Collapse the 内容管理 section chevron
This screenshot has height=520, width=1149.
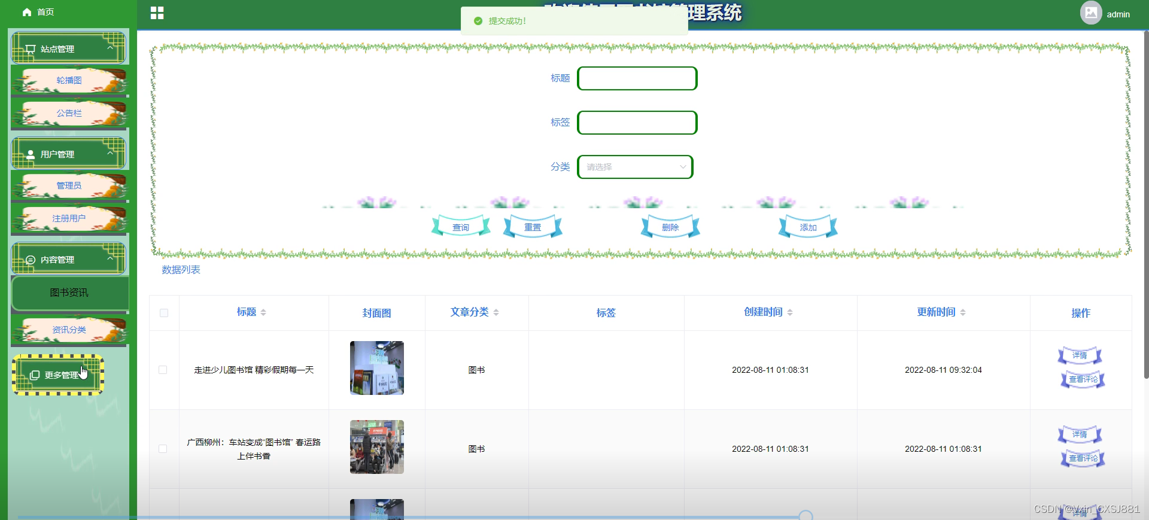click(x=110, y=258)
